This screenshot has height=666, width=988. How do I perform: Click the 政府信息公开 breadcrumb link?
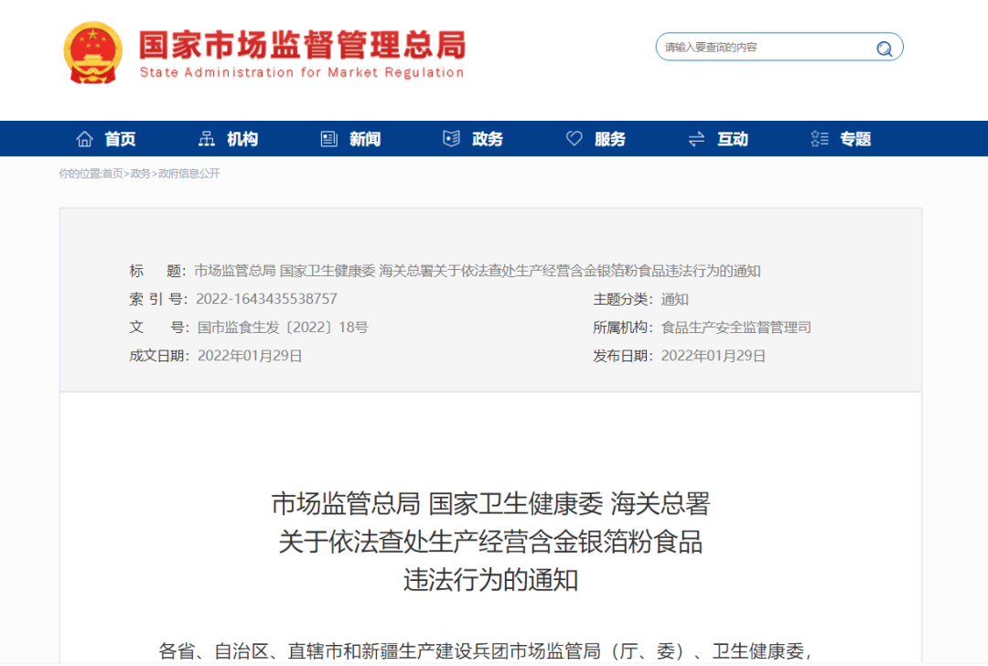(x=188, y=173)
